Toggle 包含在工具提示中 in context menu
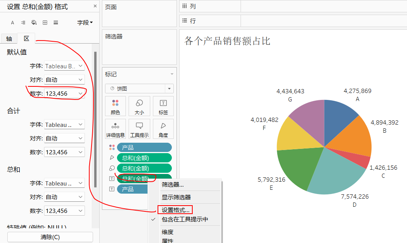 tap(185, 219)
